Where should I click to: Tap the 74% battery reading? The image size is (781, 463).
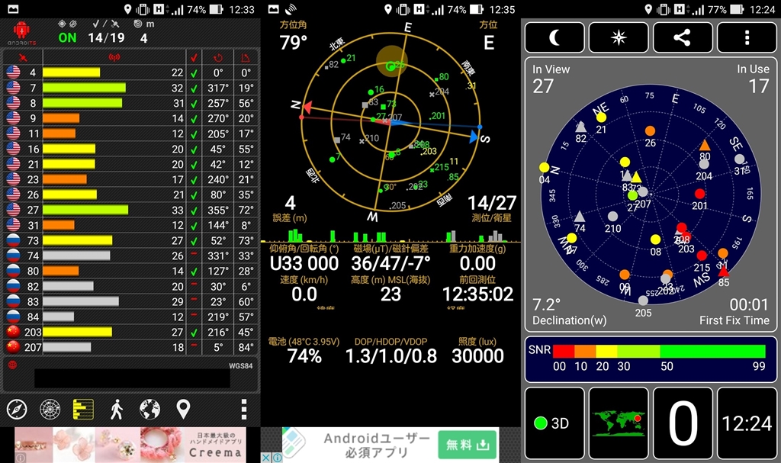[304, 356]
